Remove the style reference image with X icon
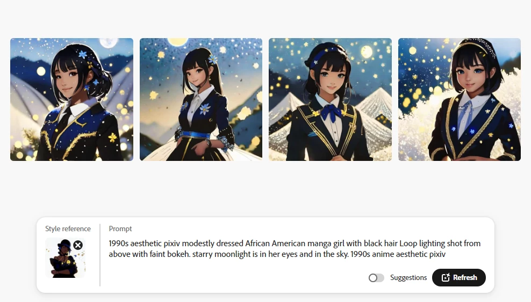Viewport: 531px width, 302px height. 78,245
